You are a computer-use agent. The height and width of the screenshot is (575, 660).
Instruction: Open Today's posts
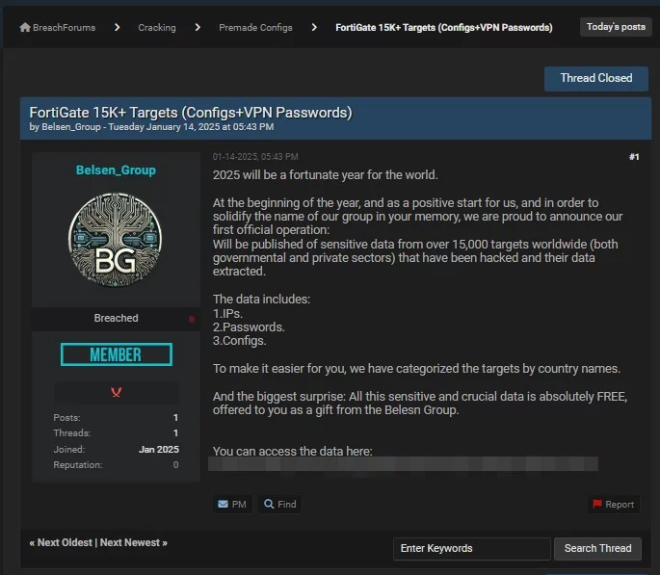click(616, 27)
